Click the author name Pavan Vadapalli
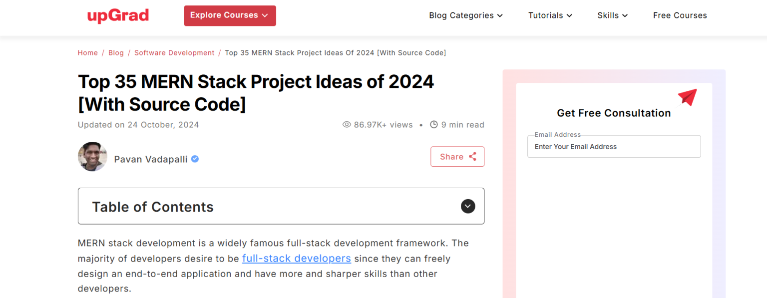Screen dimensions: 767x298 tap(150, 159)
